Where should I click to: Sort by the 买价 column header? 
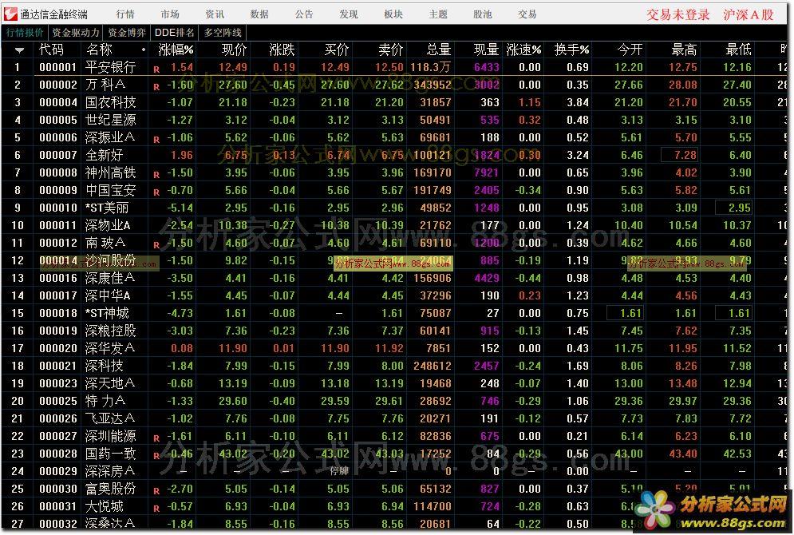[337, 50]
